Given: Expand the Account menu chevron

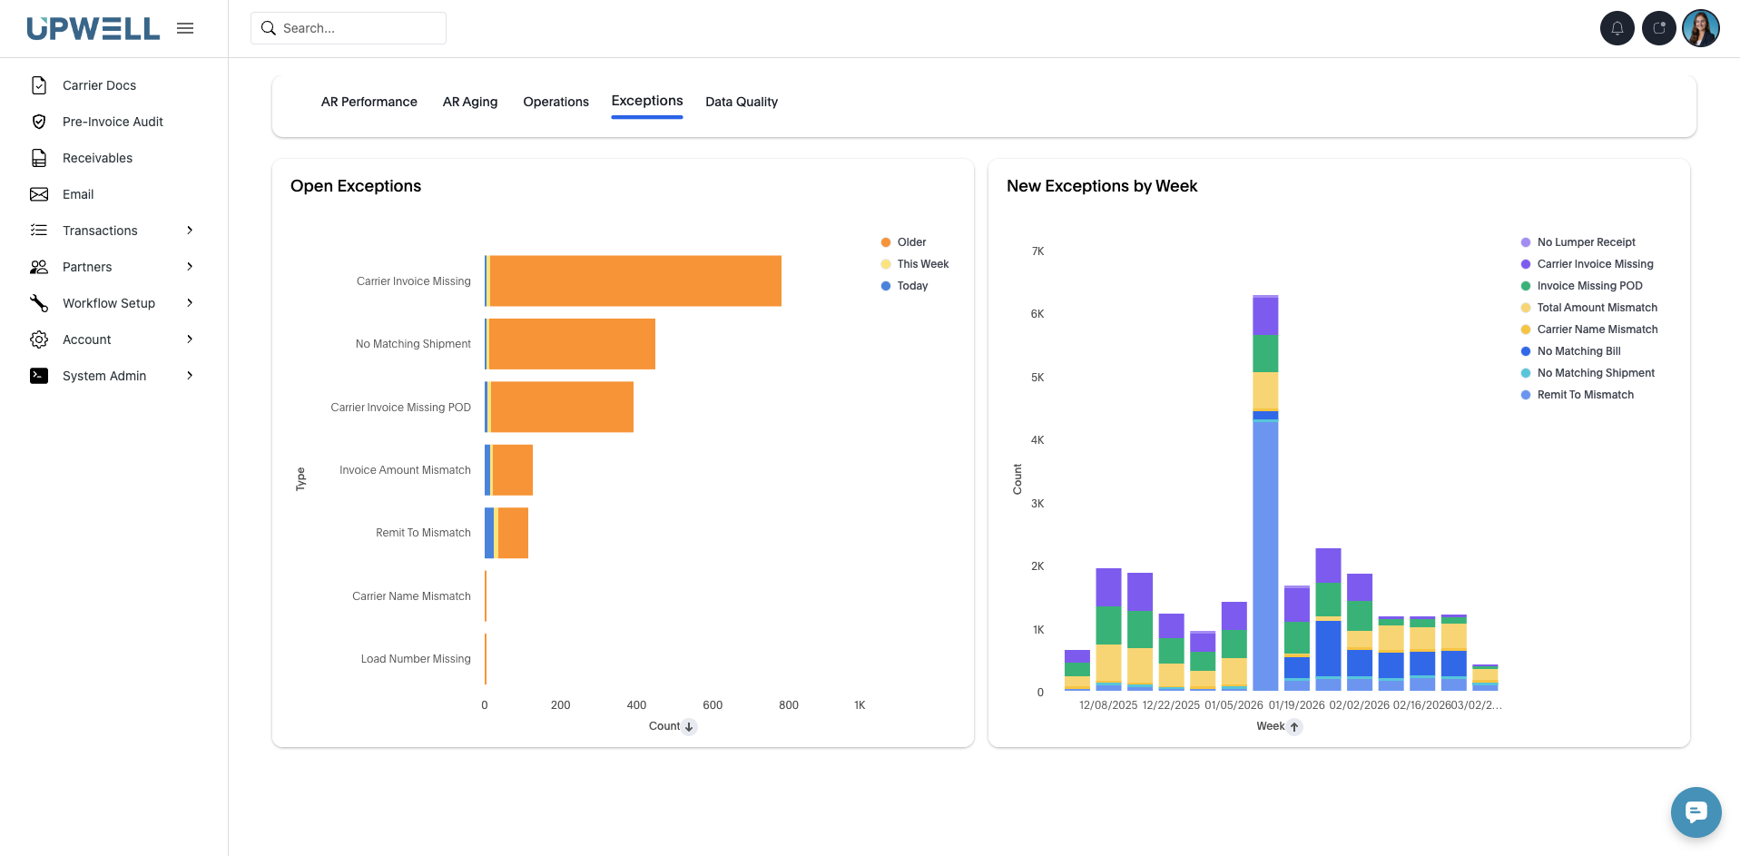Looking at the screenshot, I should [x=190, y=339].
